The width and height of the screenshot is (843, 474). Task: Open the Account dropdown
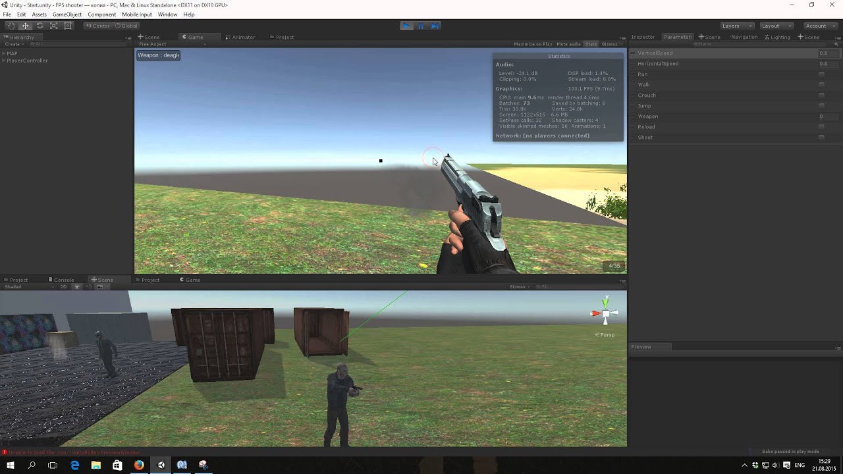pyautogui.click(x=820, y=26)
